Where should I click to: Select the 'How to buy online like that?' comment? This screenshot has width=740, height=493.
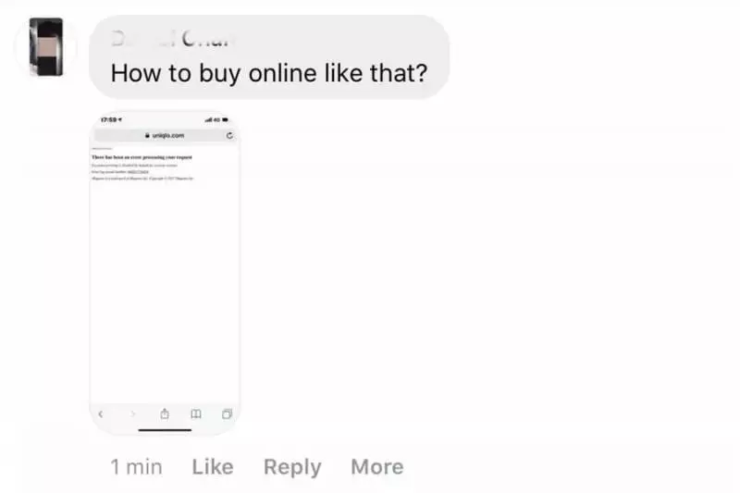click(x=269, y=73)
